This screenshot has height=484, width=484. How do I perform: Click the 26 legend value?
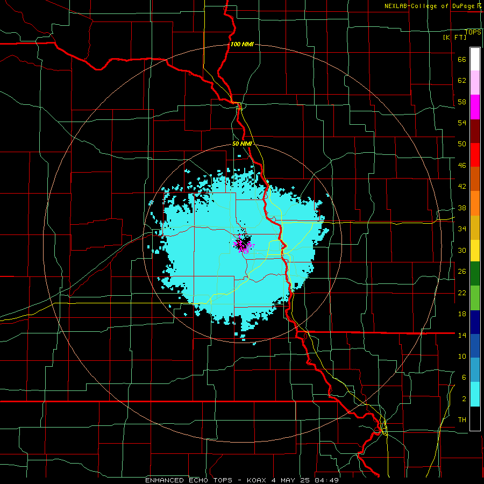click(x=462, y=272)
